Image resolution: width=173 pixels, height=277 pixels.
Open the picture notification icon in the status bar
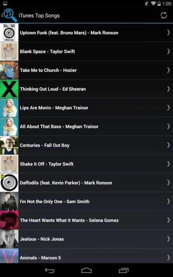coord(5,3)
